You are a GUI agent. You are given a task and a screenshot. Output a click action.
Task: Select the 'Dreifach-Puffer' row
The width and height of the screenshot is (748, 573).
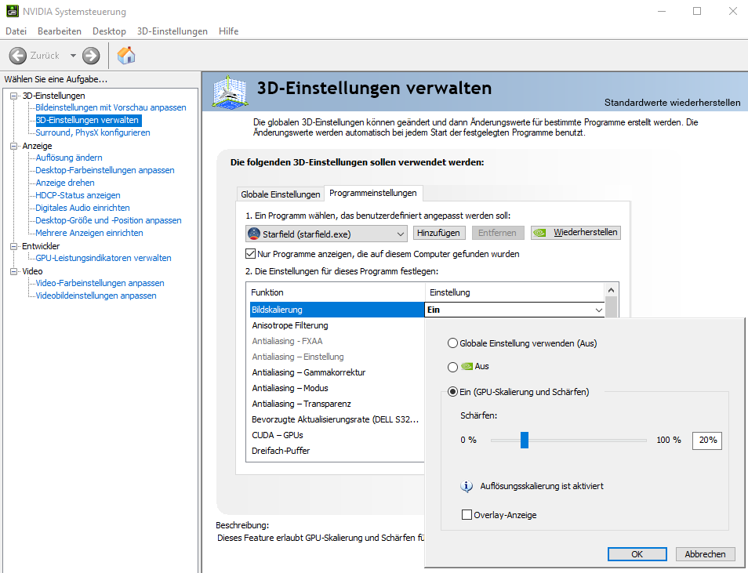click(x=337, y=451)
